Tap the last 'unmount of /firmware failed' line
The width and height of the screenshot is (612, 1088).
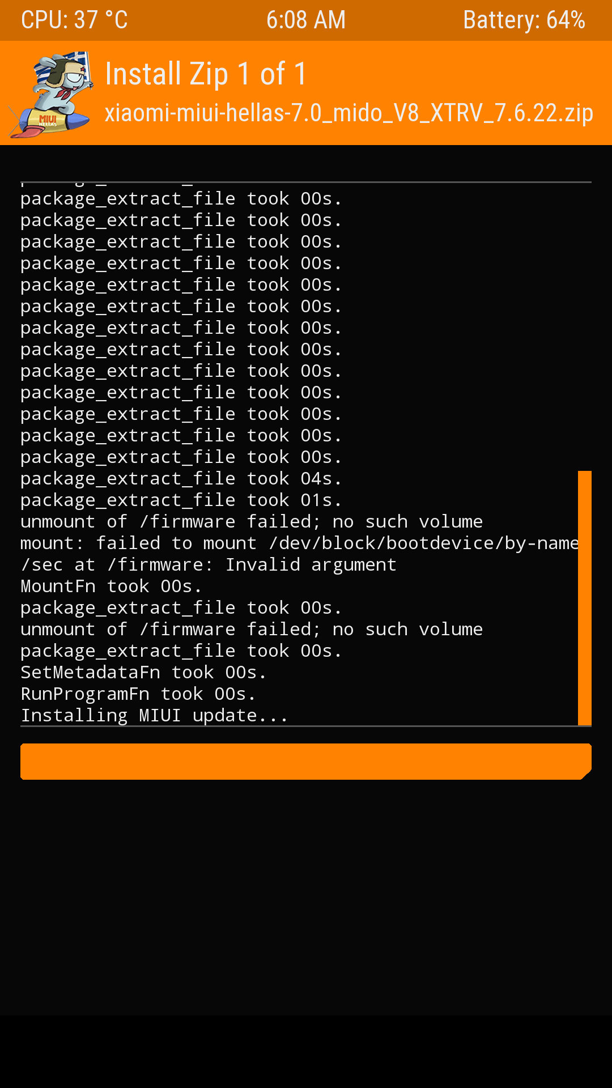coord(252,630)
